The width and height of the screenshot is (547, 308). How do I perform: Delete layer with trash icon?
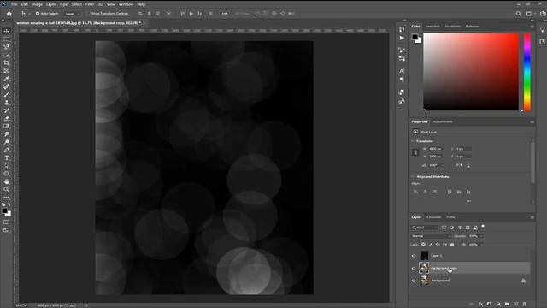click(x=525, y=305)
